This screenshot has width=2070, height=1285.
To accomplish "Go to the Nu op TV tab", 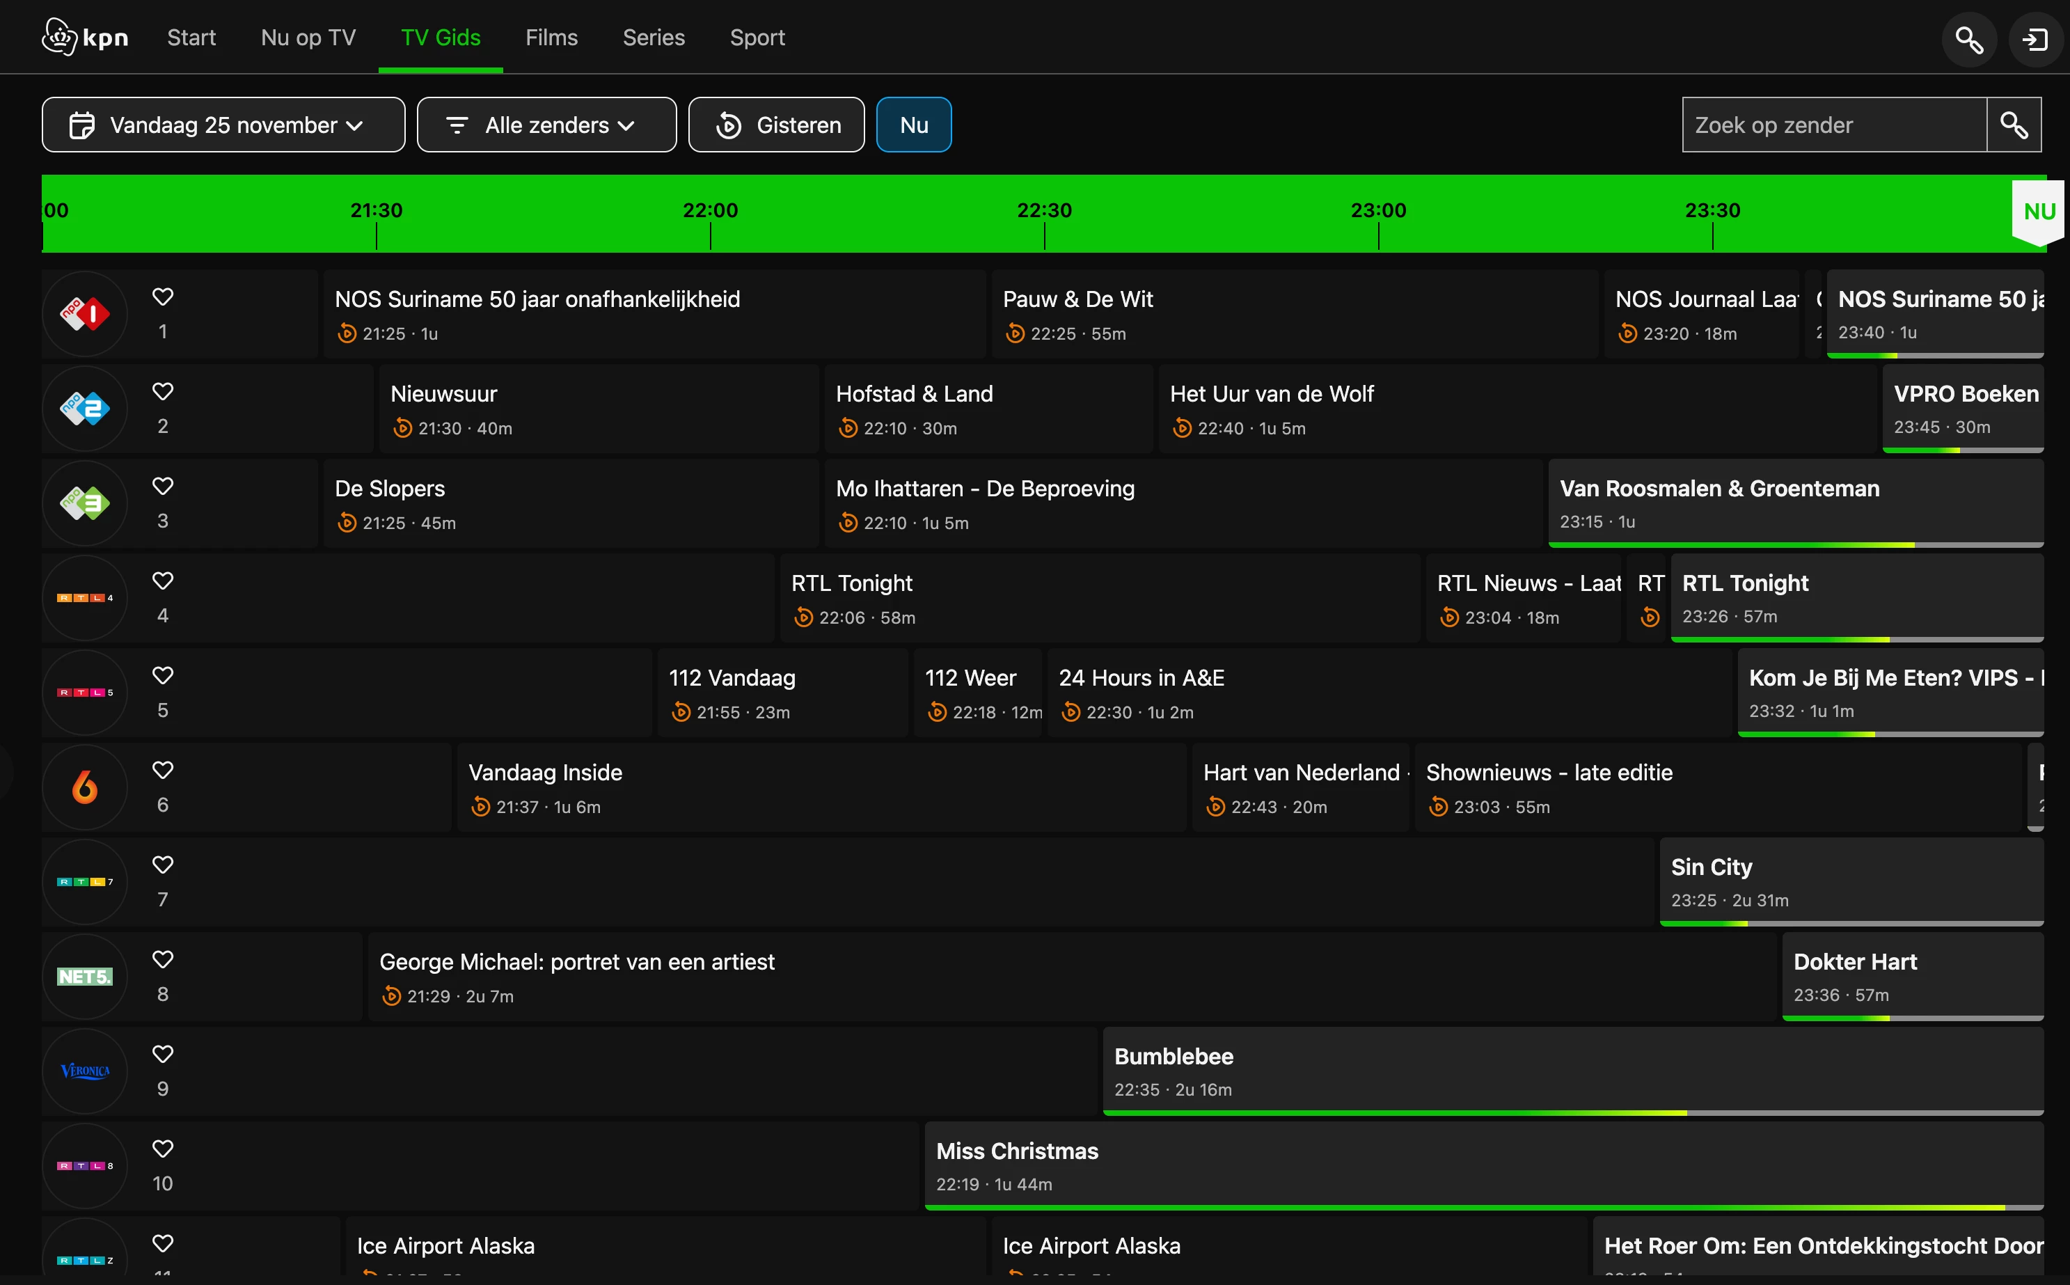I will (x=308, y=38).
